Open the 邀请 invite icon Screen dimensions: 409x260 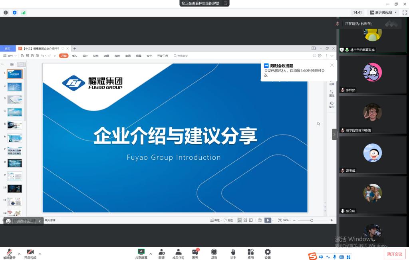click(161, 253)
